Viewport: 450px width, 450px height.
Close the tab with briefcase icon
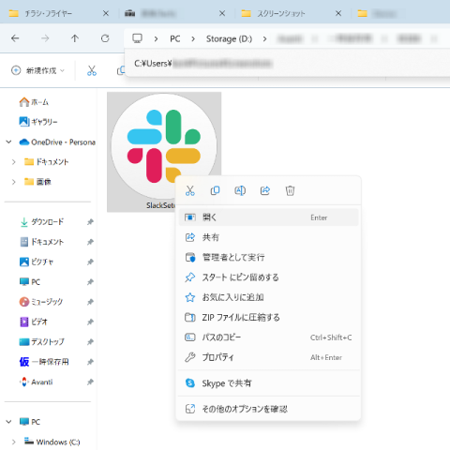pos(222,13)
